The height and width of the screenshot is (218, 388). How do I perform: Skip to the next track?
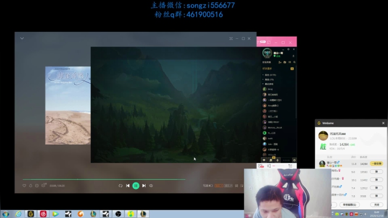pos(144,186)
